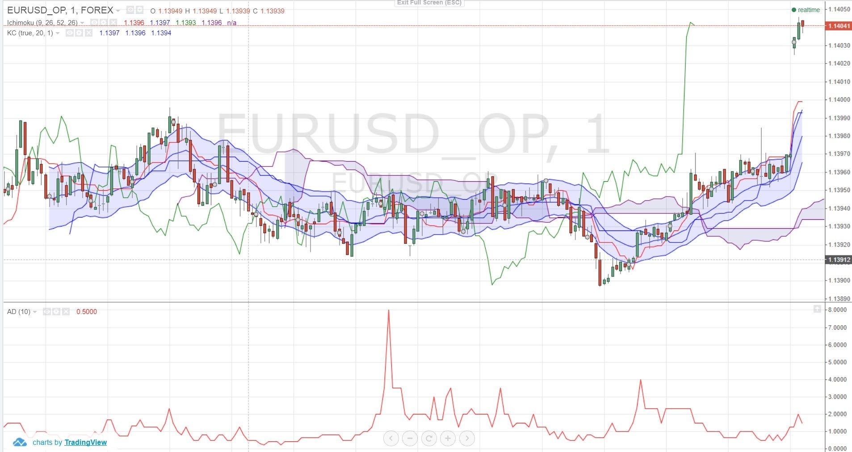
Task: Expand the KC (true, 20, 1) dropdown arrow
Action: 58,33
